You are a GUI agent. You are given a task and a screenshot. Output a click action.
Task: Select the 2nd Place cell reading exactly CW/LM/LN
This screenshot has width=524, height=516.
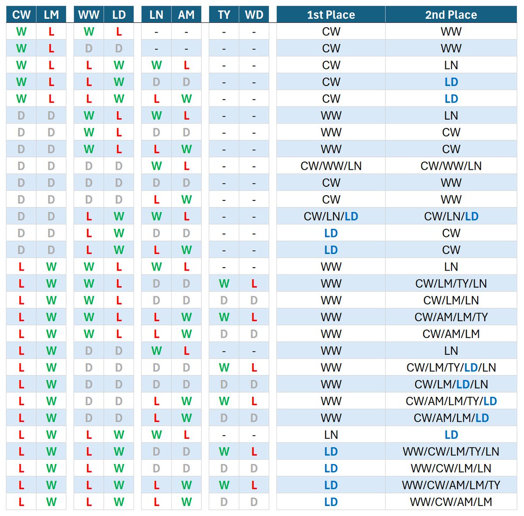click(451, 300)
